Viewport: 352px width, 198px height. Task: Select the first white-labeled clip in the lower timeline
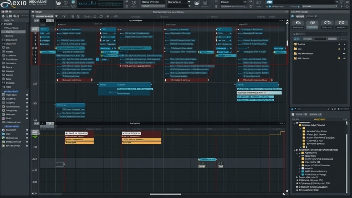tap(76, 133)
